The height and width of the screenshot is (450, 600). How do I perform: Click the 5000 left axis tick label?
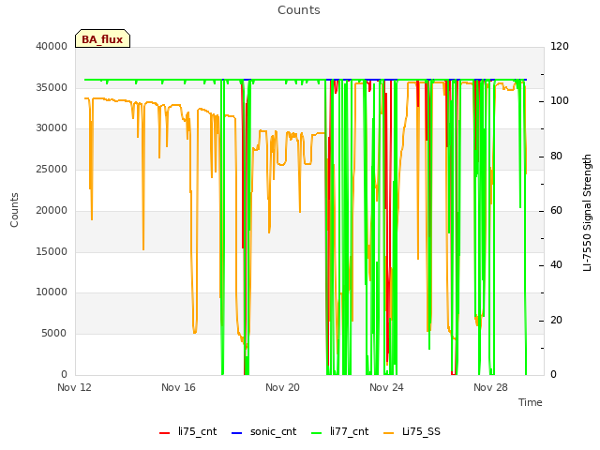coord(54,334)
